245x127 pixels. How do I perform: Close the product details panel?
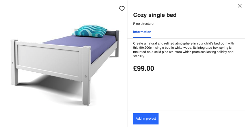(x=240, y=6)
